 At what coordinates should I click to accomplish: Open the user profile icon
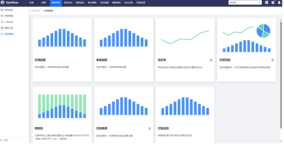click(279, 2)
